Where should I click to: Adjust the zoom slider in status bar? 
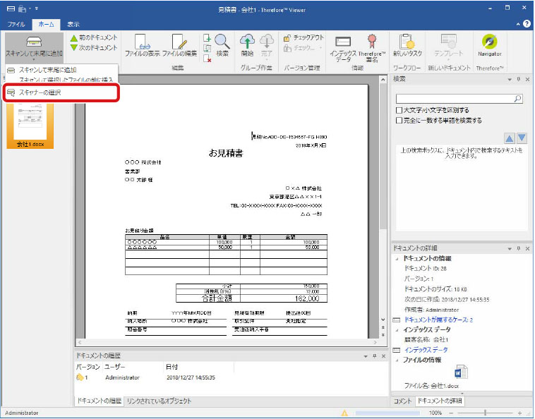click(x=485, y=413)
